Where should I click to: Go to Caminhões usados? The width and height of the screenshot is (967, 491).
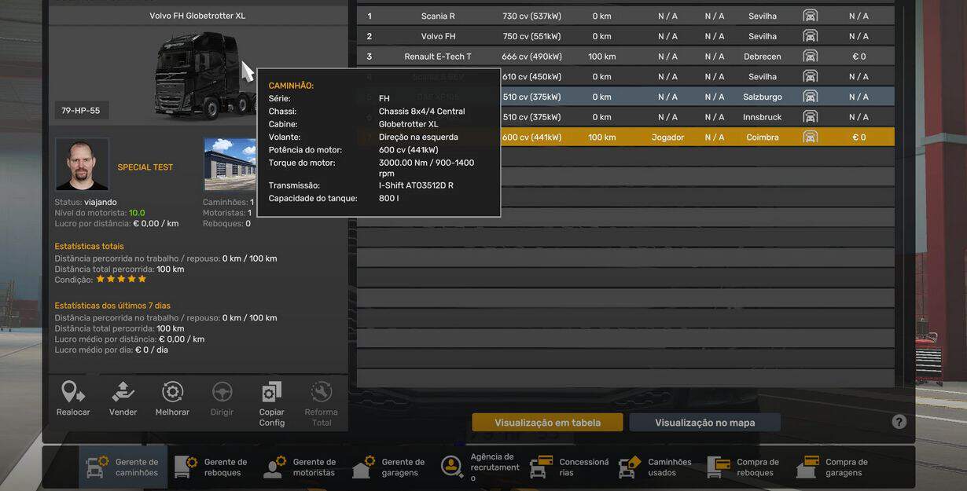656,467
